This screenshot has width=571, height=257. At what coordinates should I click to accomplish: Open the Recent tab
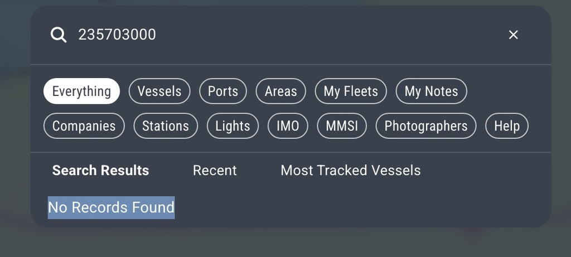pos(215,171)
